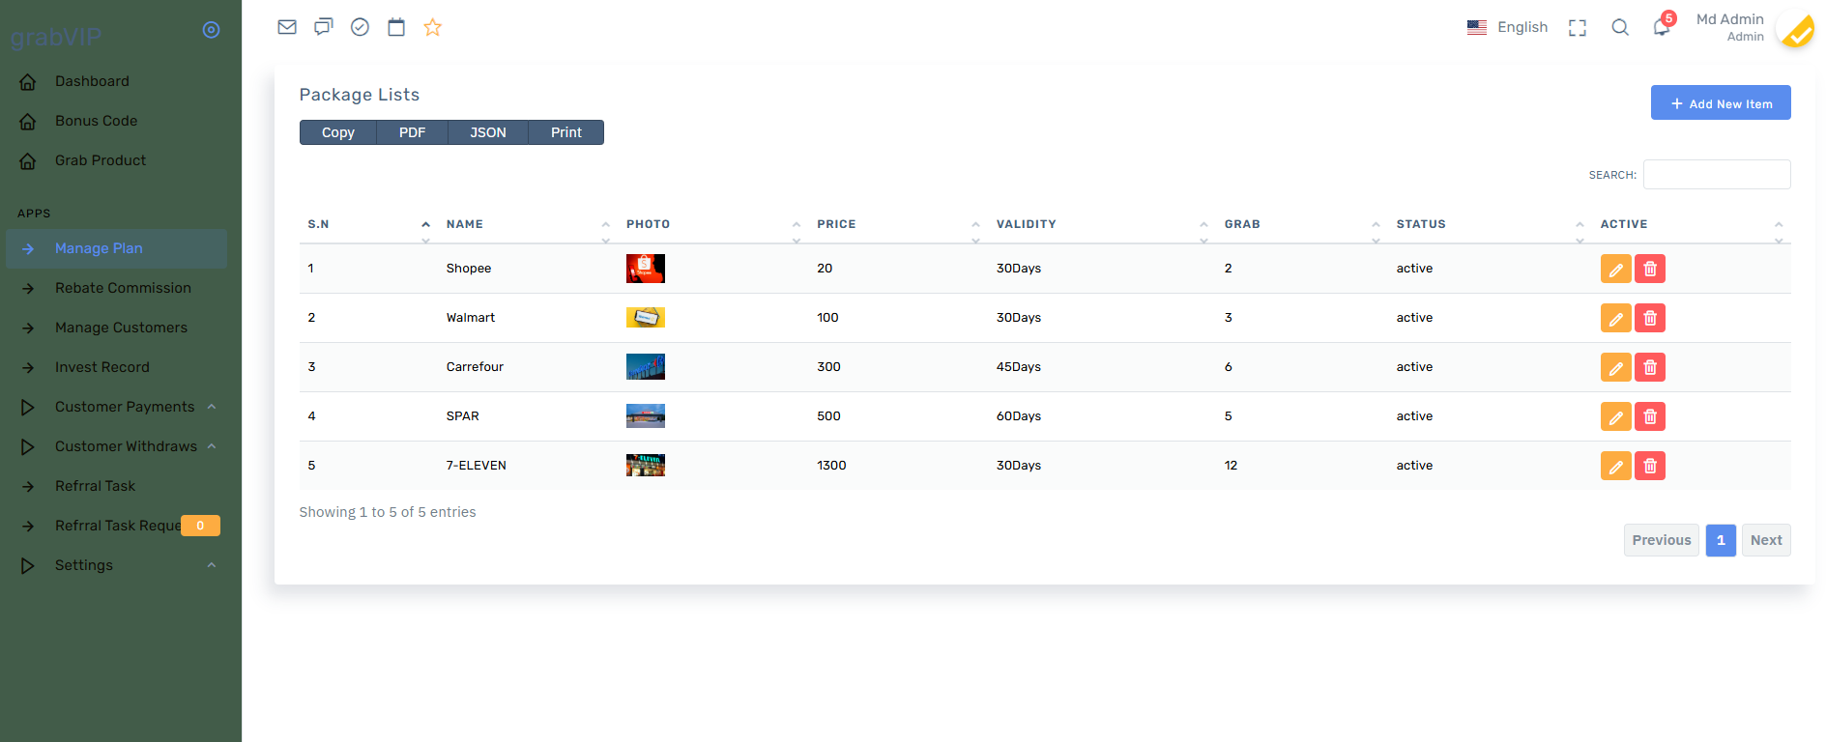1826x742 pixels.
Task: Expand the Customer Payments menu
Action: (125, 407)
